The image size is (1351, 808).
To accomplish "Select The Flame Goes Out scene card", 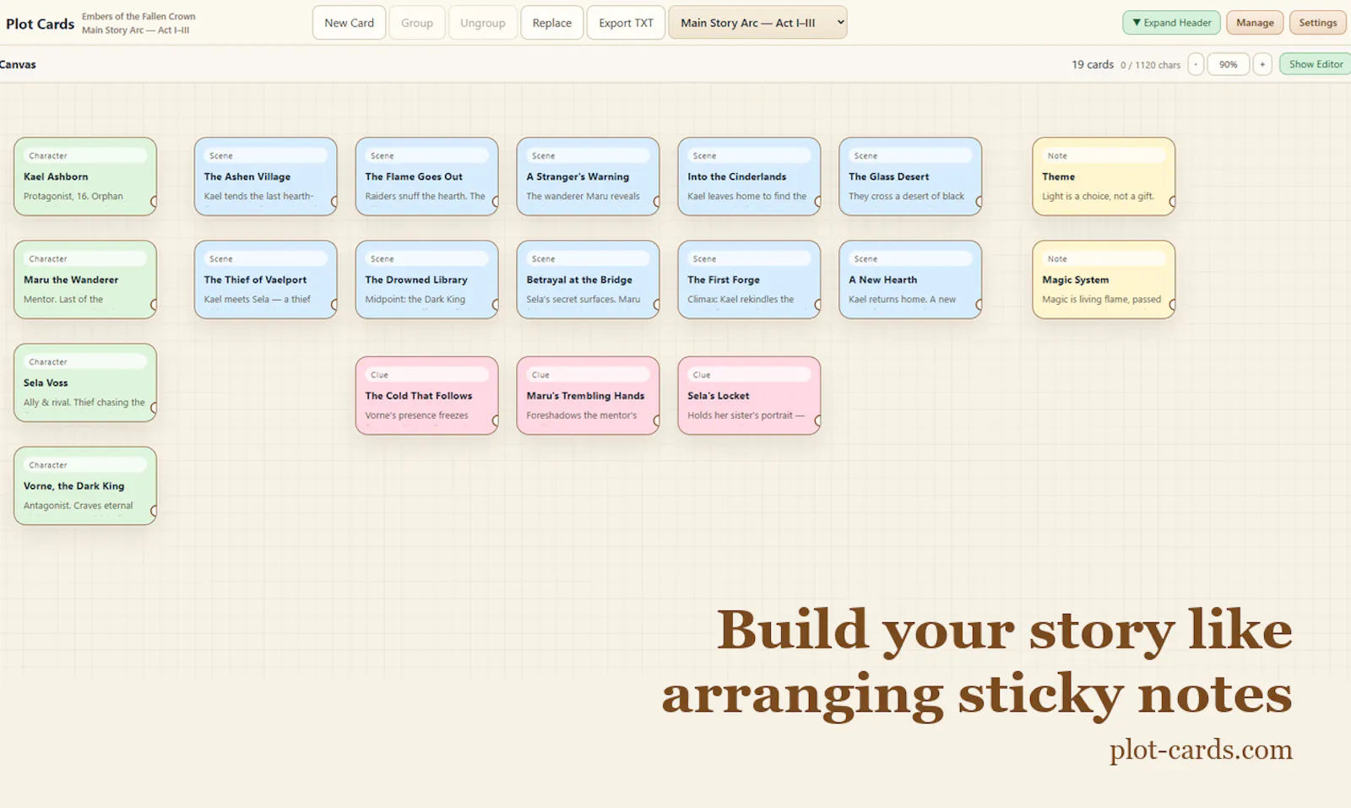I will click(426, 176).
